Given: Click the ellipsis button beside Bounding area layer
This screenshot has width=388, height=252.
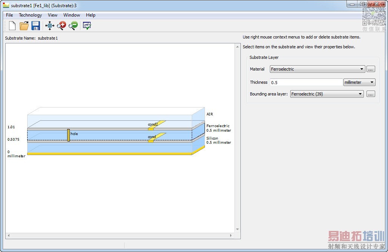Looking at the screenshot, I should tap(371, 94).
